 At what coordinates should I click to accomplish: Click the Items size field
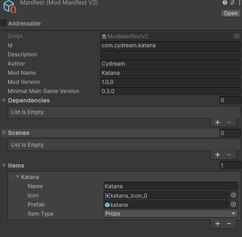[x=230, y=165]
